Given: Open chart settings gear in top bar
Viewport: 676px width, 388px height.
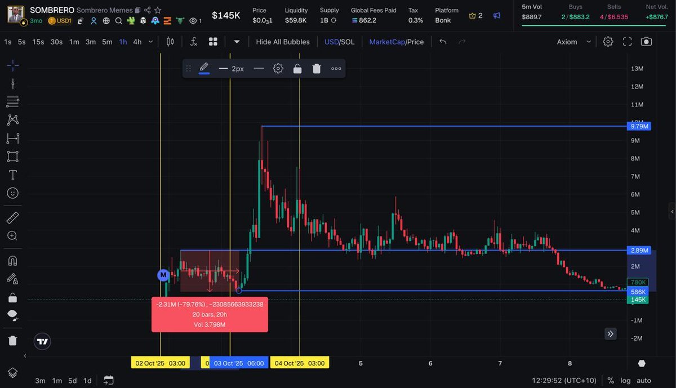Looking at the screenshot, I should pyautogui.click(x=608, y=42).
